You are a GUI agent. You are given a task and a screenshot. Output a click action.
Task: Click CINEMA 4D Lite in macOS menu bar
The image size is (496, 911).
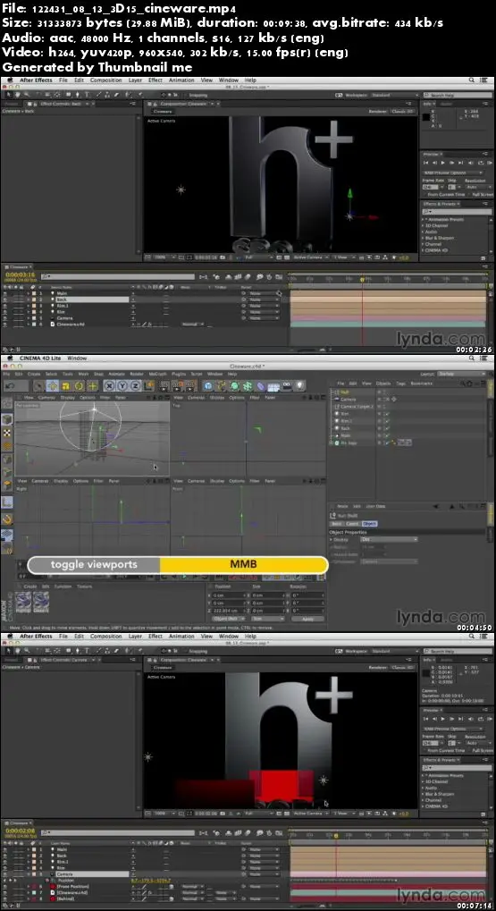[x=40, y=358]
